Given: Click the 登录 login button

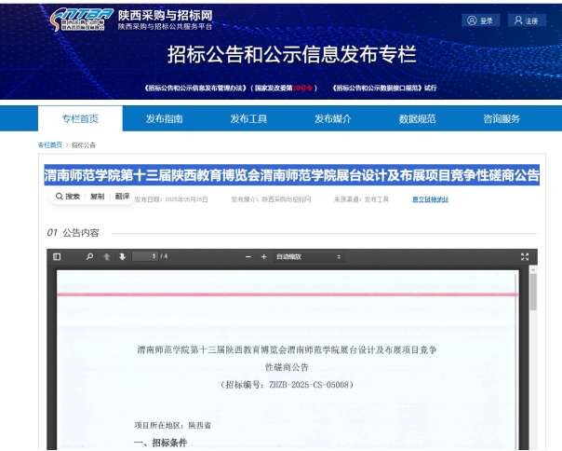Looking at the screenshot, I should [482, 20].
